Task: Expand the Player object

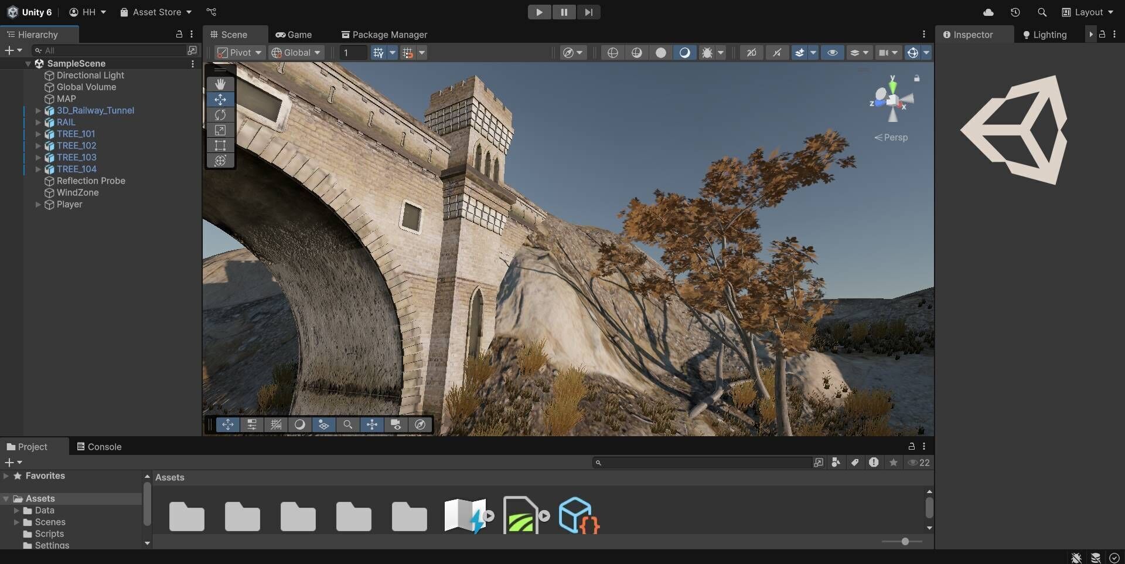Action: (38, 204)
